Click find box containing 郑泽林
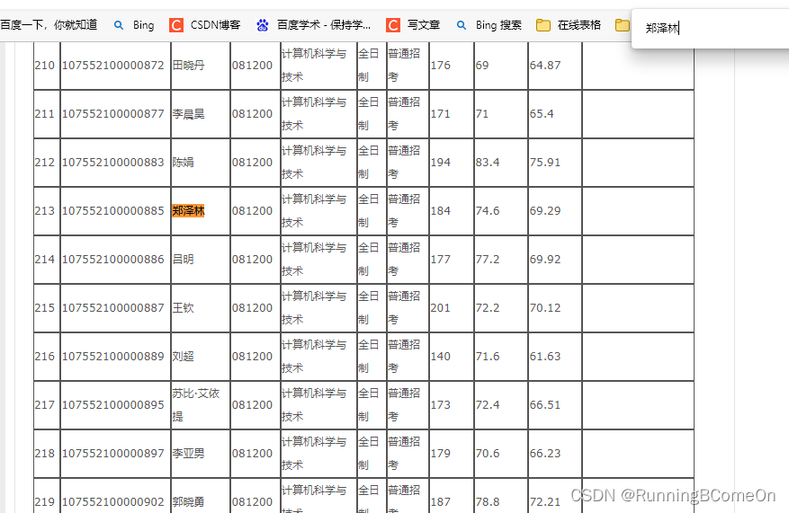Image resolution: width=789 pixels, height=513 pixels. pos(710,28)
